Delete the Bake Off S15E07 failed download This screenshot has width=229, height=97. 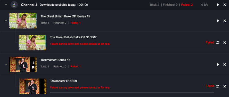[x=225, y=42]
